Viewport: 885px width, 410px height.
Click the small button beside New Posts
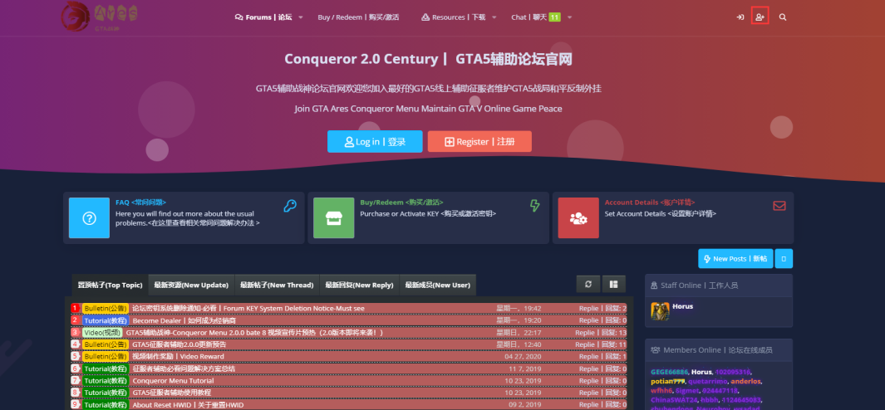(x=784, y=258)
